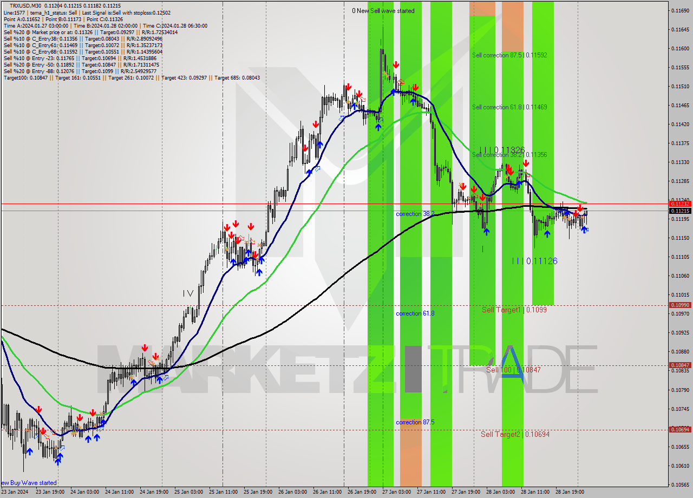Click the 0.11690 price axis label

coord(679,10)
